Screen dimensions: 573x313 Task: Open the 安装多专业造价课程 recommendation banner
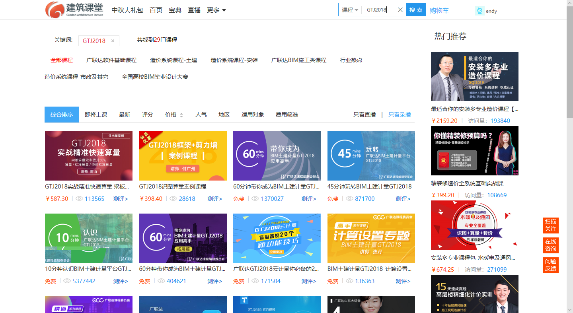pos(475,76)
